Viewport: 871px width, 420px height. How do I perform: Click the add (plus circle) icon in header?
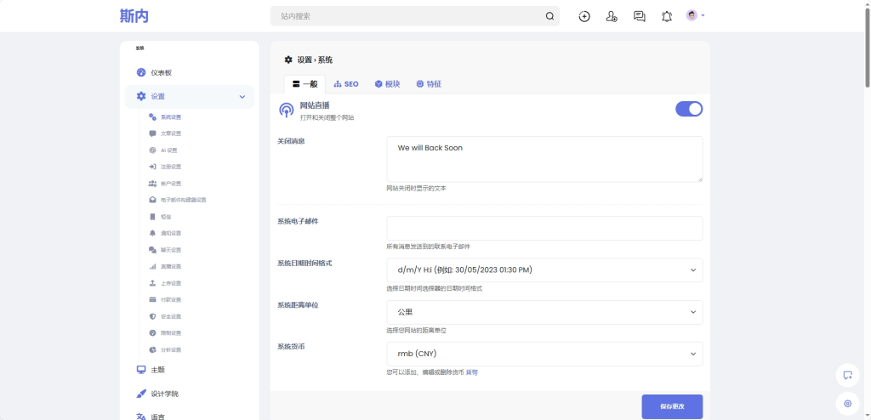[584, 16]
